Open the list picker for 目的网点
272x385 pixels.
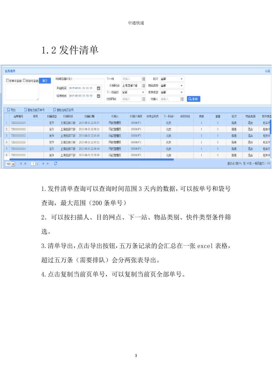coord(143,99)
